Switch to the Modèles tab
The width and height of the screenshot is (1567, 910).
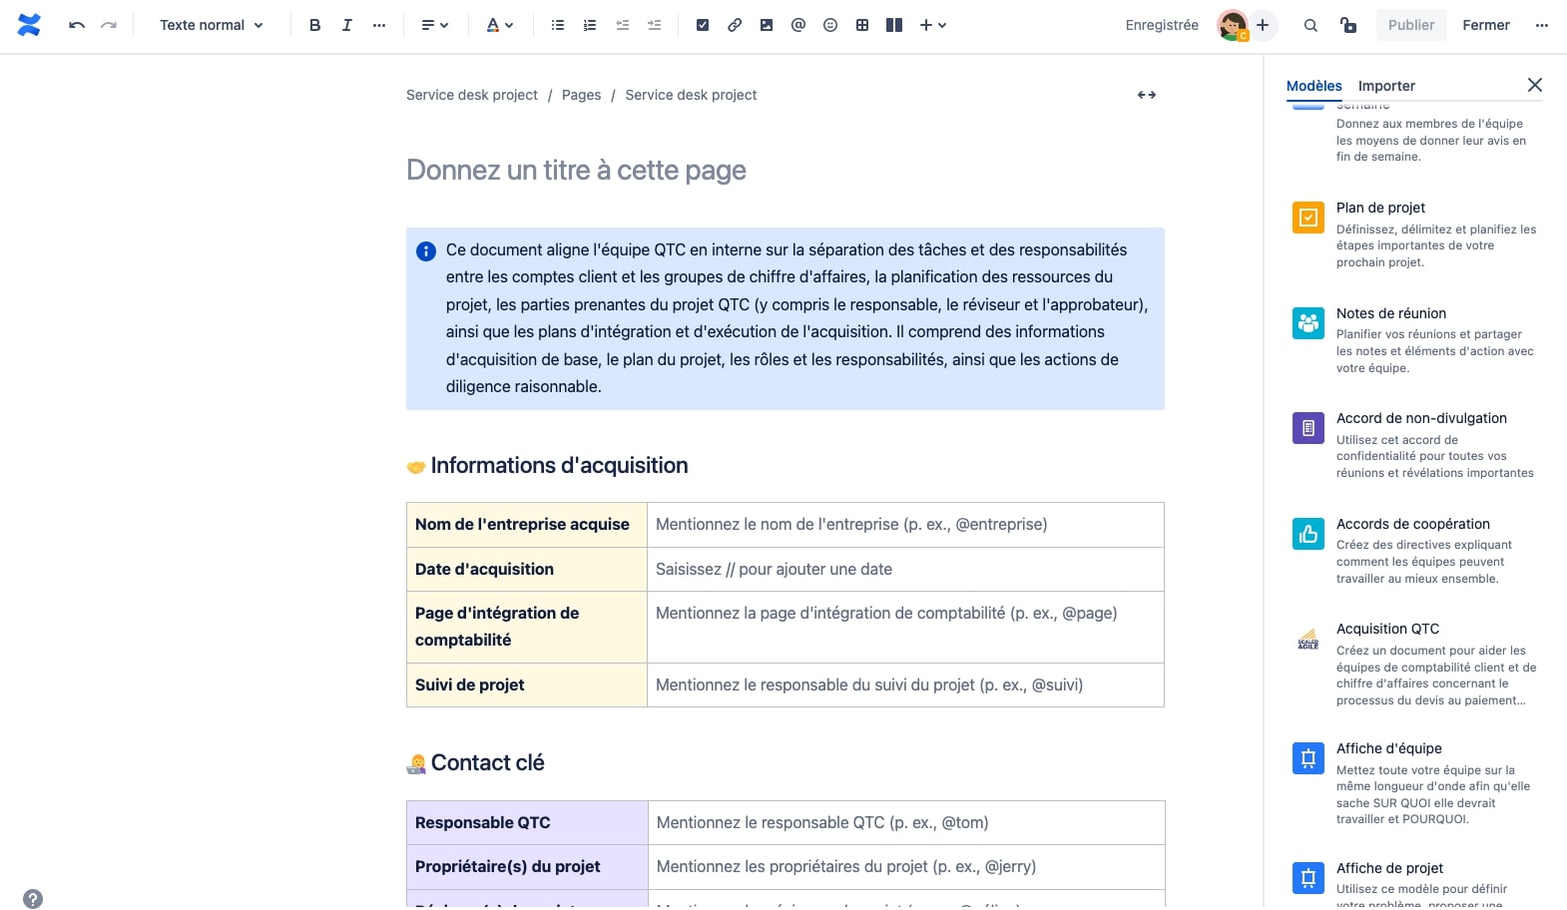1314,86
